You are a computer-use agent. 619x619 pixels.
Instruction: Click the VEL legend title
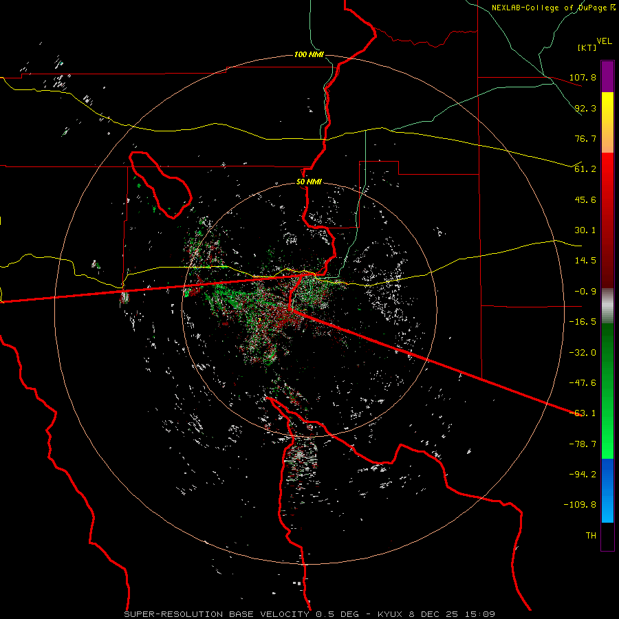604,41
